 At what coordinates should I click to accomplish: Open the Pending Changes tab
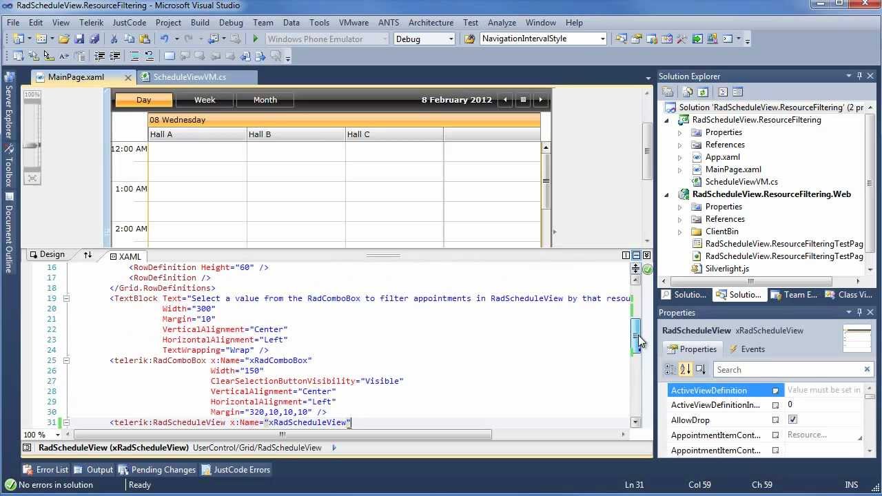pos(157,470)
